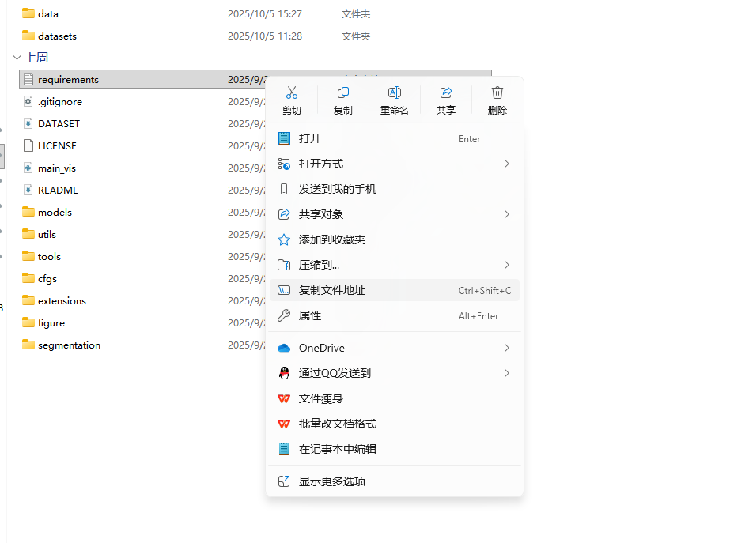745x543 pixels.
Task: Click the QQ penguin icon
Action: (x=284, y=373)
